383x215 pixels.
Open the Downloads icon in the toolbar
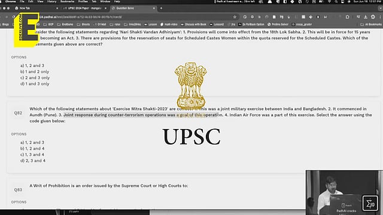click(x=366, y=17)
